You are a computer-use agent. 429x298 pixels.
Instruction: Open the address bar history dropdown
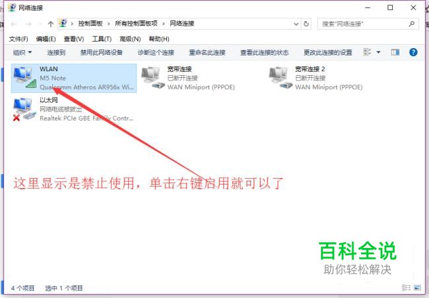point(296,24)
